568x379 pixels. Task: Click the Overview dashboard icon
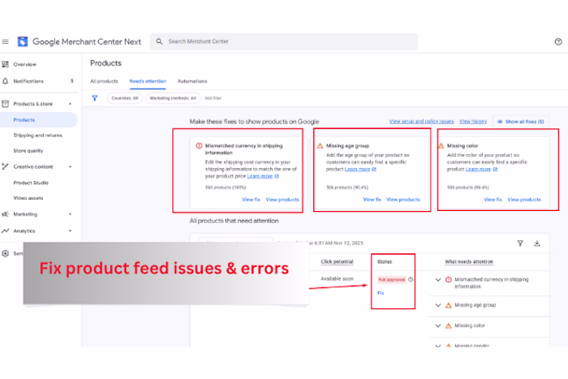click(5, 64)
